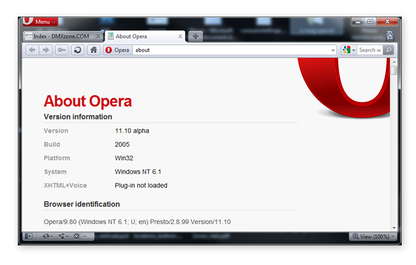Go to the home page via house icon

[94, 50]
